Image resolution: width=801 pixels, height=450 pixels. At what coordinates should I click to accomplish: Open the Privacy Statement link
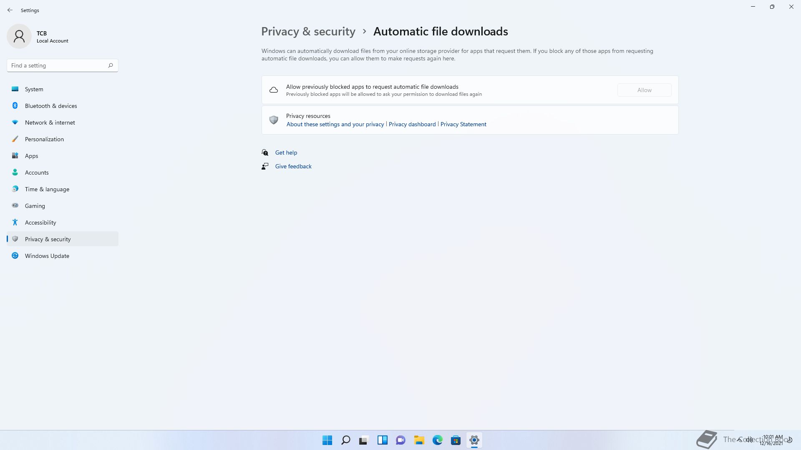[x=463, y=124]
